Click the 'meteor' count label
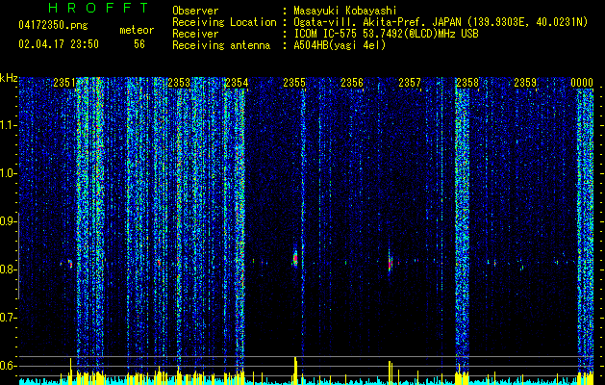 [137, 30]
